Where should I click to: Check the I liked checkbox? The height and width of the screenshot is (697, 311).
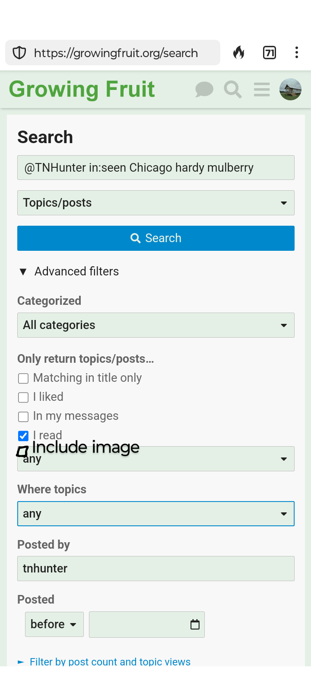(x=23, y=397)
